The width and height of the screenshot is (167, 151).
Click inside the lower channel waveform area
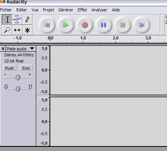click(x=109, y=121)
